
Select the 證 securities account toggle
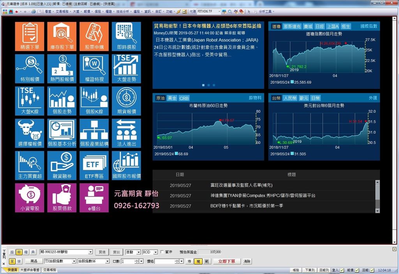[12, 252]
